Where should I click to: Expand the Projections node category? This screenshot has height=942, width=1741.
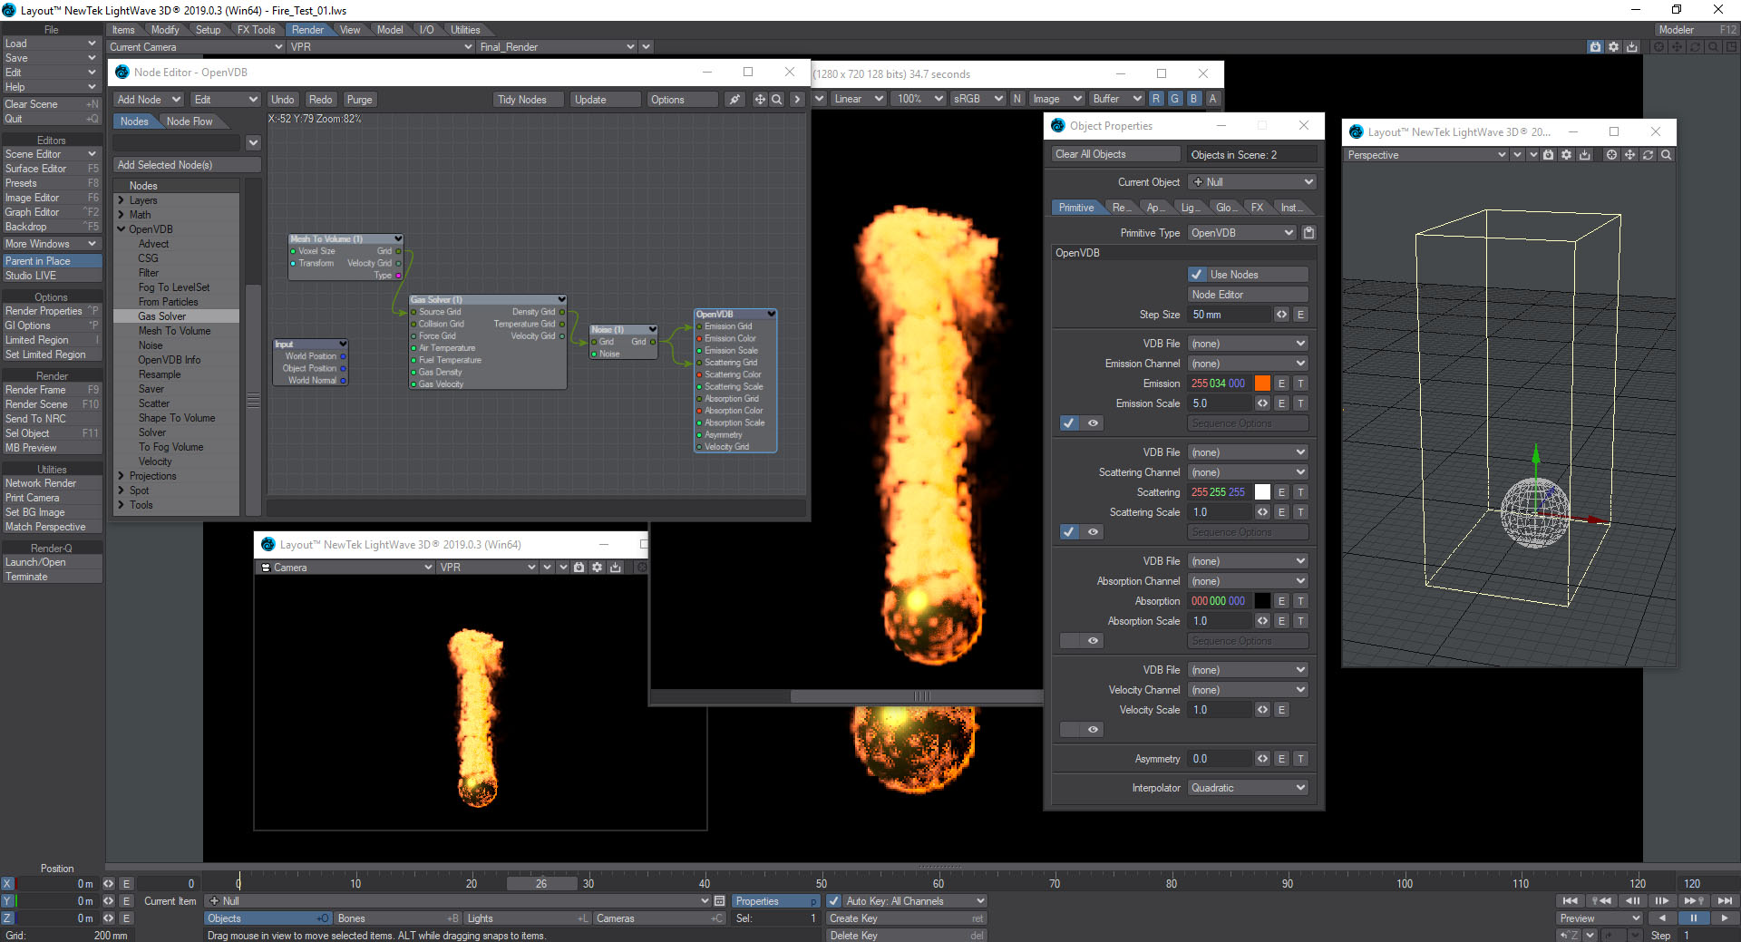click(122, 476)
